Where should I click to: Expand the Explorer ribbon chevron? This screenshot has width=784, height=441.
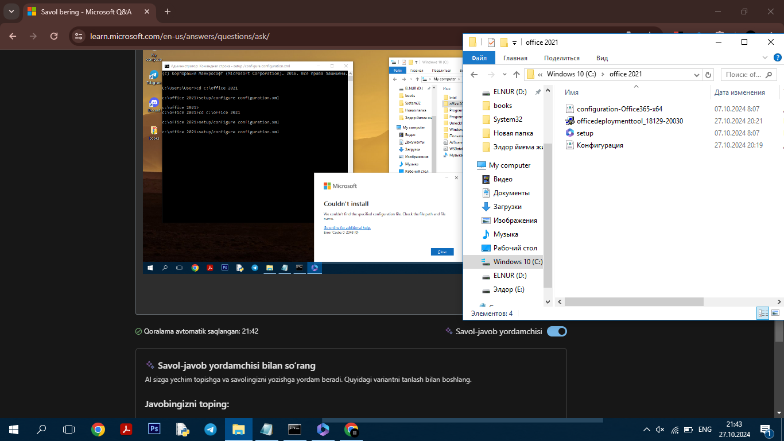tap(765, 57)
